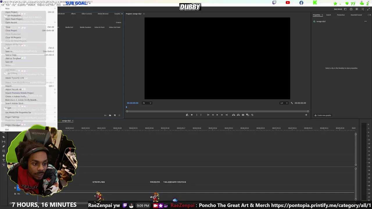Select the Pen tool
This screenshot has height=209, width=372.
click(x=3, y=146)
